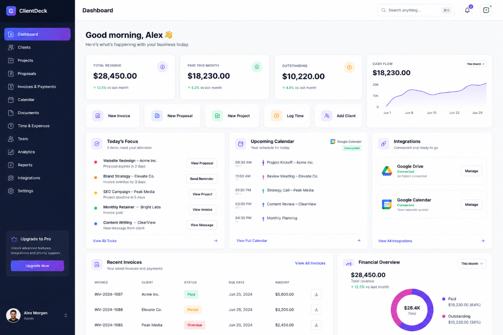Download invoice INV-2024-1087

click(x=316, y=294)
